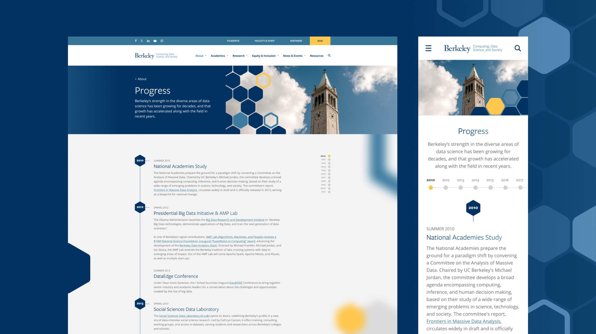The image size is (596, 334).
Task: Tap the mobile search magnifier icon
Action: [x=518, y=48]
